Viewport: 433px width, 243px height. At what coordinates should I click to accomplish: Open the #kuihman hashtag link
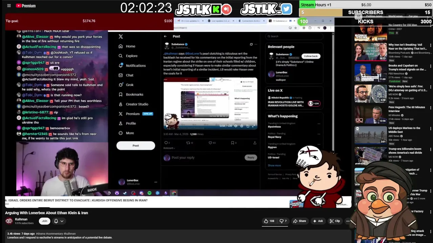[x=69, y=234]
